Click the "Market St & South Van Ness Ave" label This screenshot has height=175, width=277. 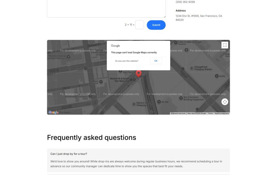[119, 80]
